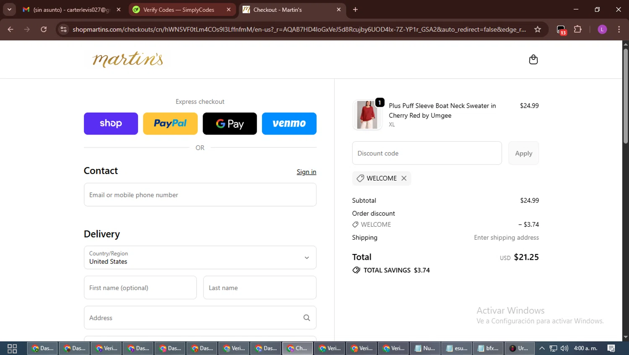Close the Gmail tab
The height and width of the screenshot is (355, 629).
tap(119, 10)
